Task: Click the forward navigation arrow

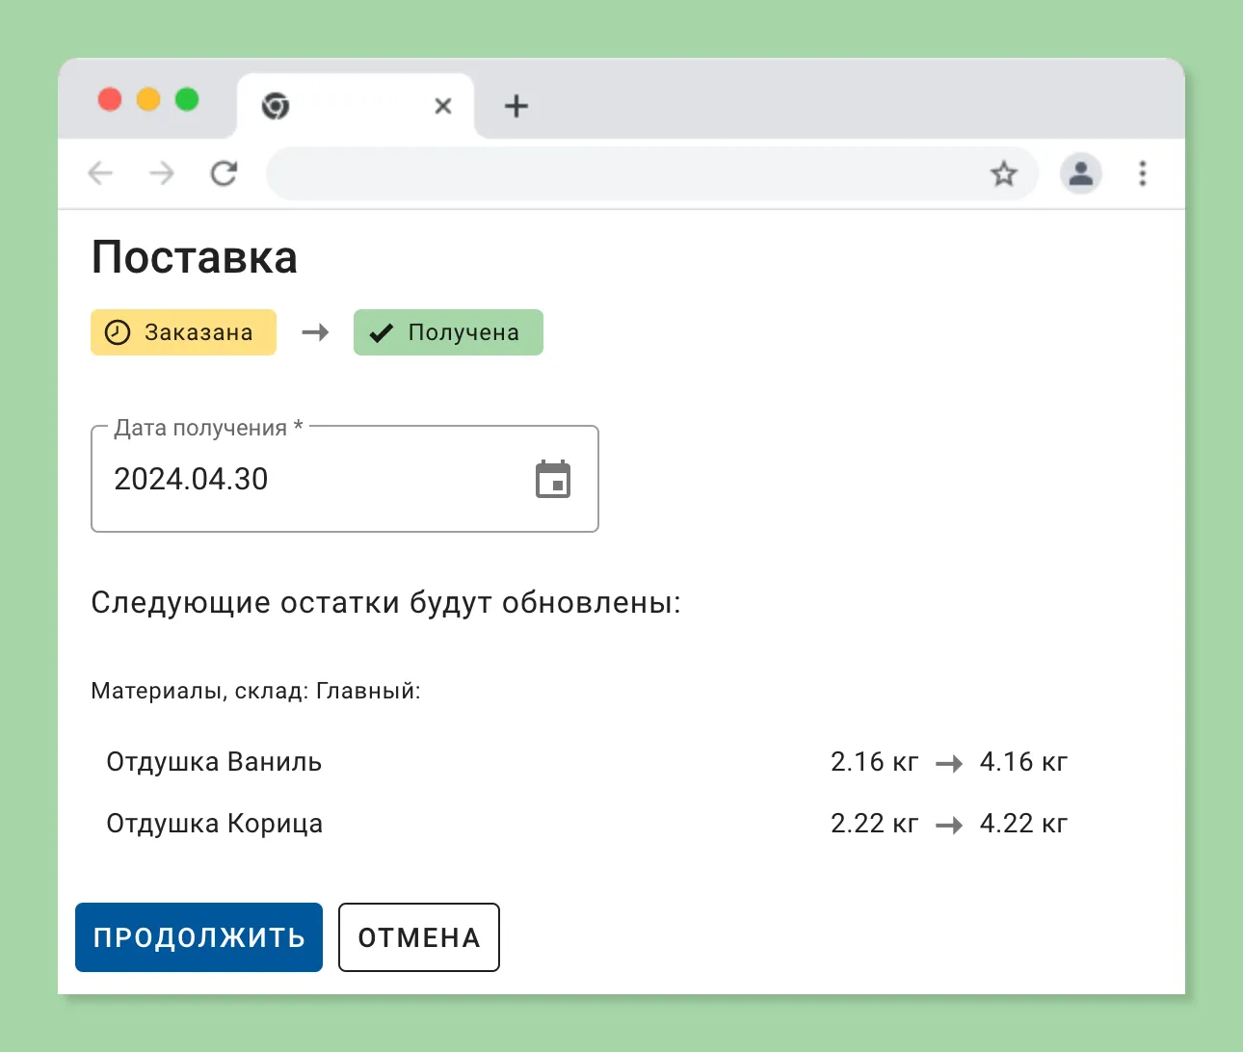Action: coord(162,173)
